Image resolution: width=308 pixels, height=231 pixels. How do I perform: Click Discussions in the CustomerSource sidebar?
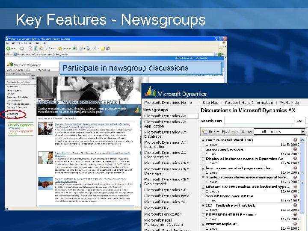(x=12, y=114)
